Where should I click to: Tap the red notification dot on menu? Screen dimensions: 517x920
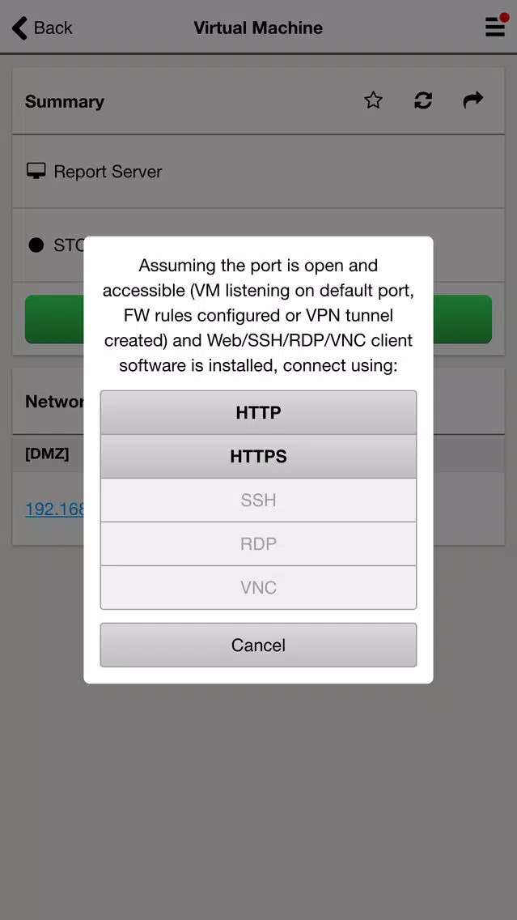pyautogui.click(x=504, y=17)
